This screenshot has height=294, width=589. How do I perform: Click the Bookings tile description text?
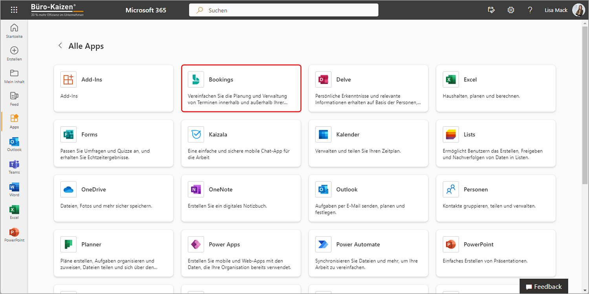pos(238,99)
